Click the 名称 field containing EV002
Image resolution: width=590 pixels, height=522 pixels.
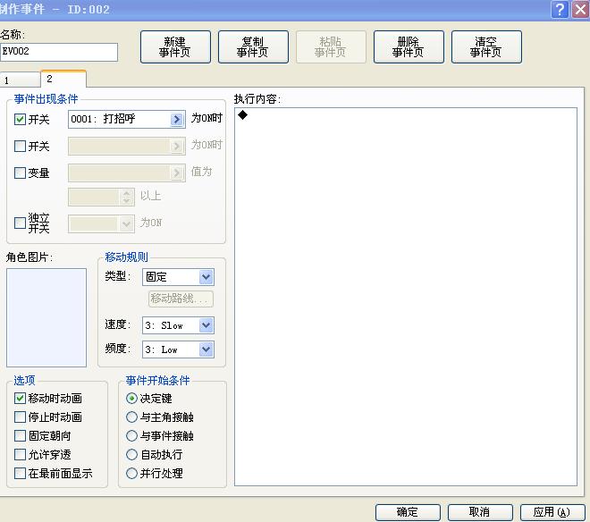59,52
